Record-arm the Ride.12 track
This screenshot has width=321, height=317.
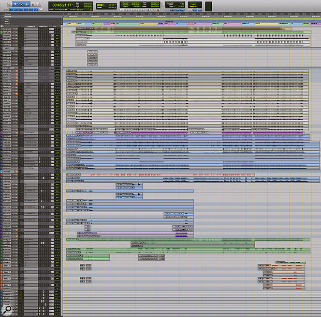[x=12, y=97]
